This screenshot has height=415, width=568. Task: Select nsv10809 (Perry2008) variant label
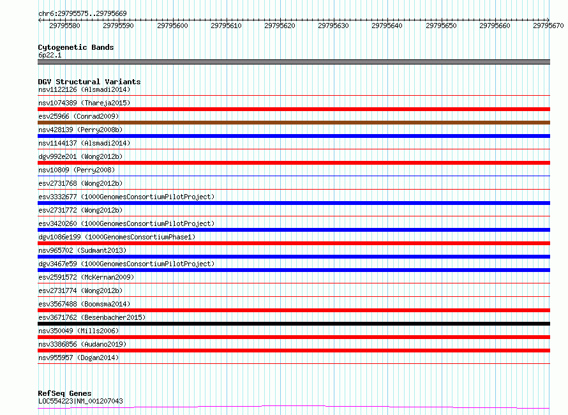pyautogui.click(x=77, y=170)
